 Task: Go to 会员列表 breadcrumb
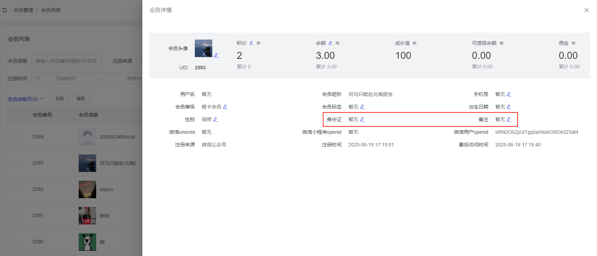pyautogui.click(x=51, y=10)
